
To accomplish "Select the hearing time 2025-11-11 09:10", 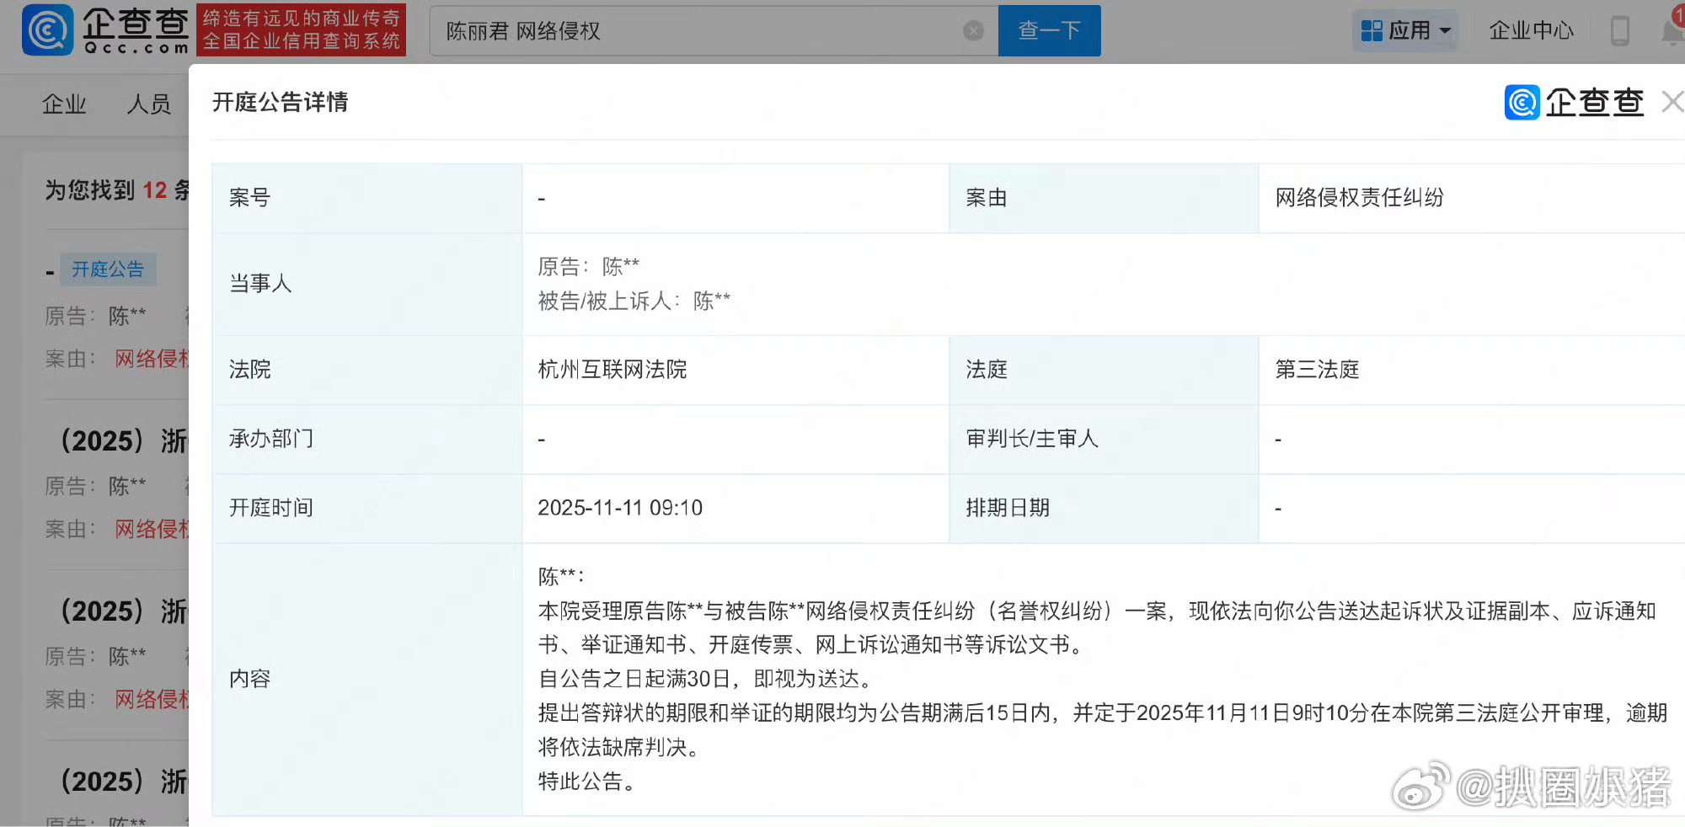I will (x=620, y=508).
